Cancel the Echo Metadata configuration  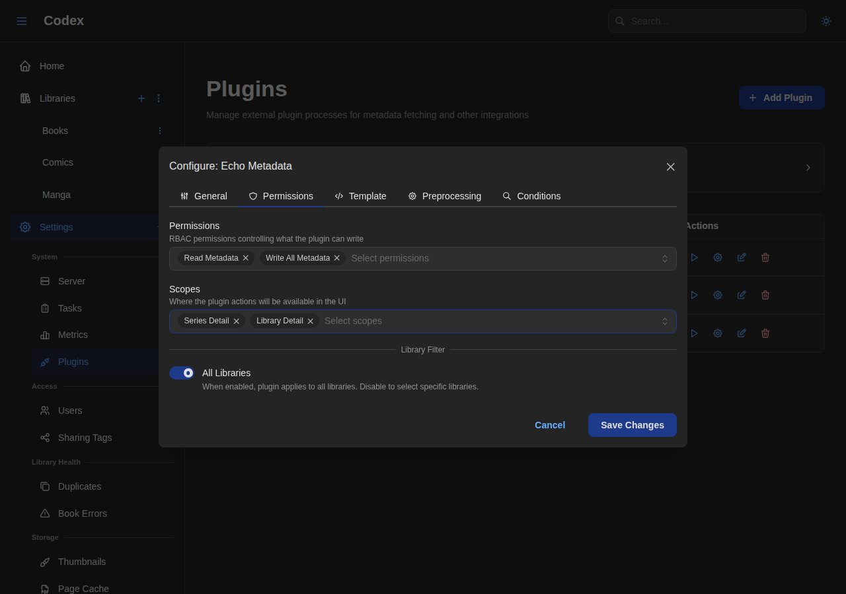coord(549,425)
